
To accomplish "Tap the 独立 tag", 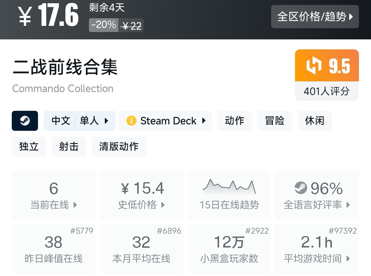I will (x=29, y=146).
